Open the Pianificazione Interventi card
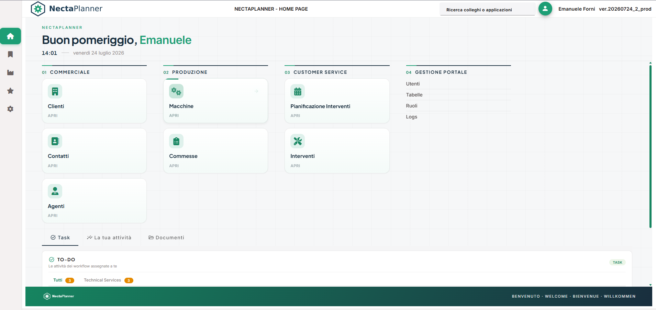The width and height of the screenshot is (656, 310). (337, 101)
